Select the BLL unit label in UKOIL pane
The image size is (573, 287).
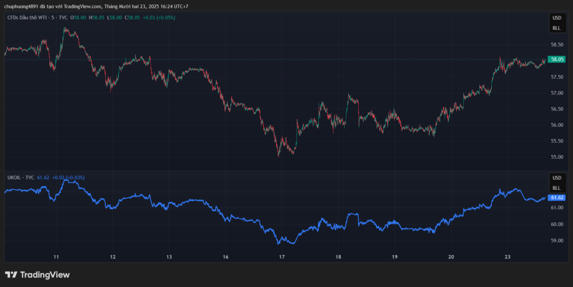556,188
